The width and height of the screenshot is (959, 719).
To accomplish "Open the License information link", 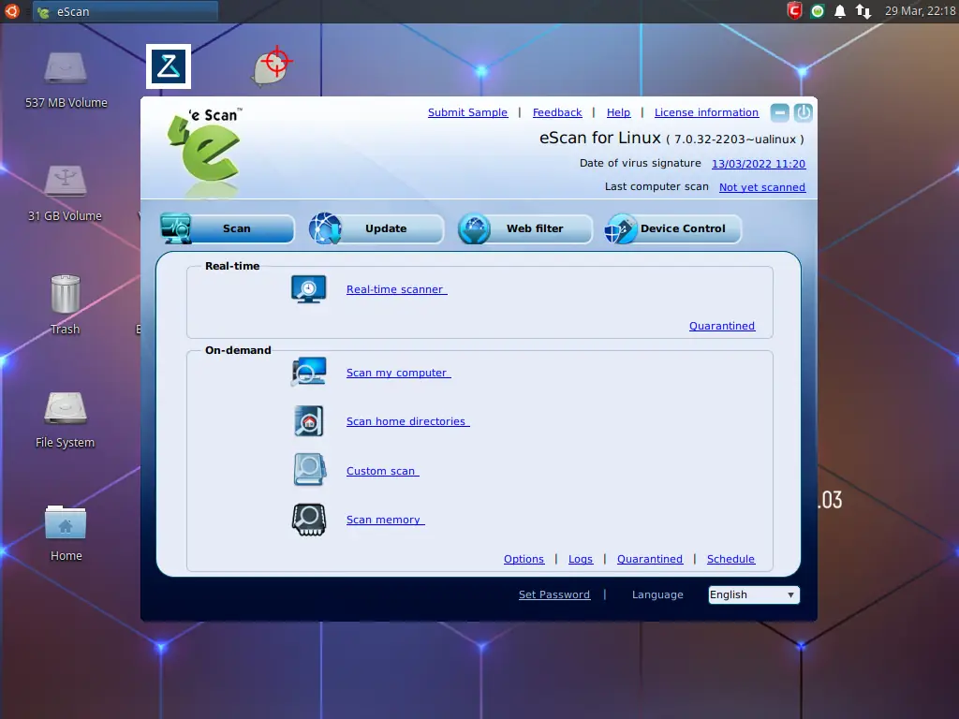I will point(706,112).
